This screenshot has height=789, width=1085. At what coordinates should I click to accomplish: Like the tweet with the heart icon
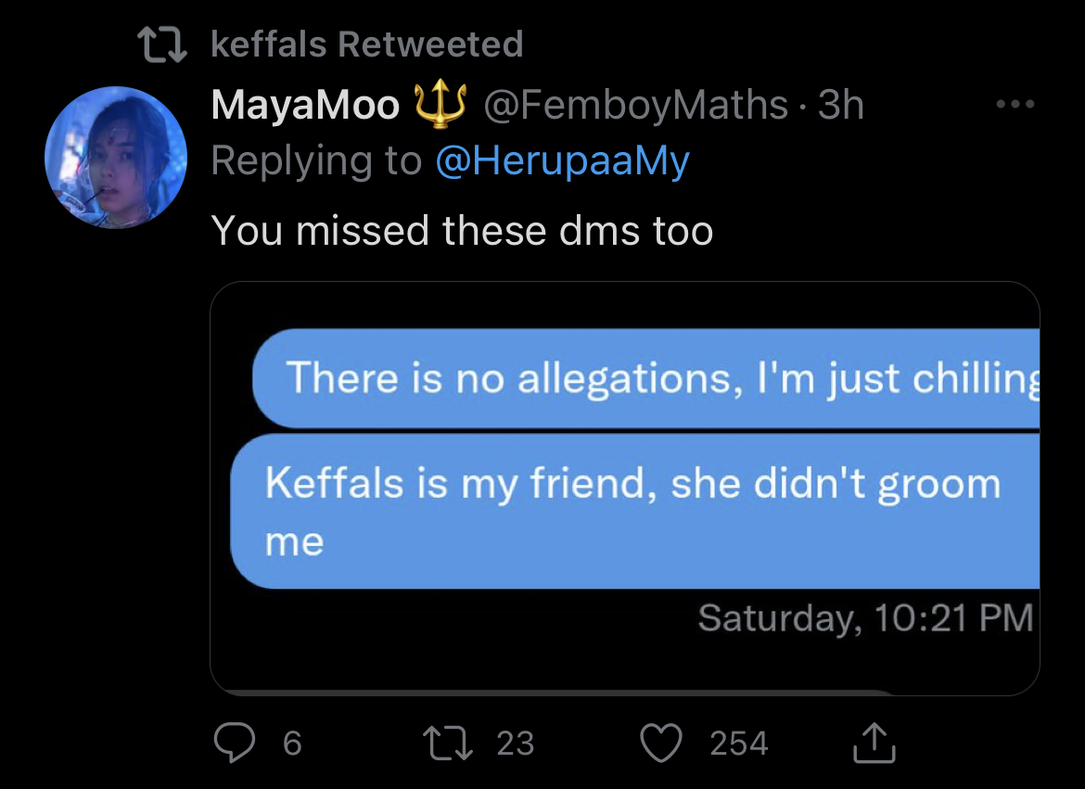661,743
